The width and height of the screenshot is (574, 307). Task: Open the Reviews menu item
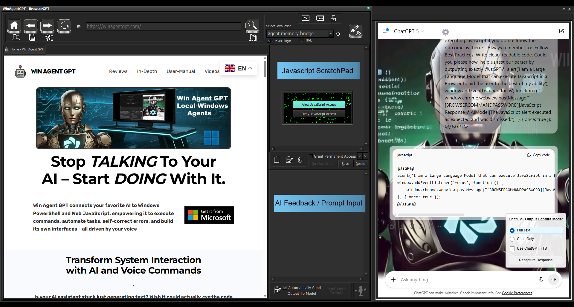point(118,71)
